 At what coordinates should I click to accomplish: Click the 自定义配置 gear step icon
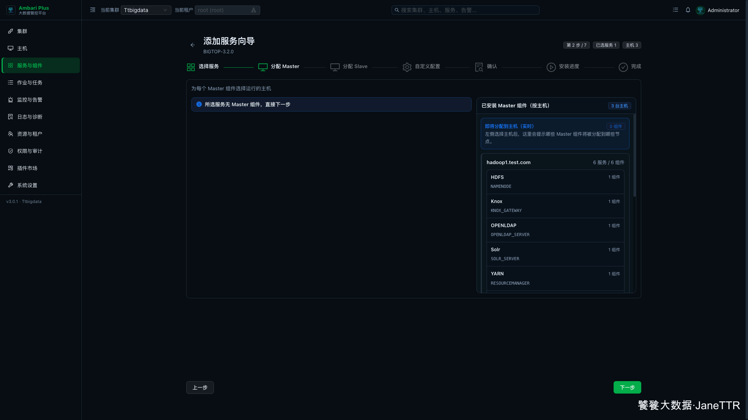click(x=407, y=67)
